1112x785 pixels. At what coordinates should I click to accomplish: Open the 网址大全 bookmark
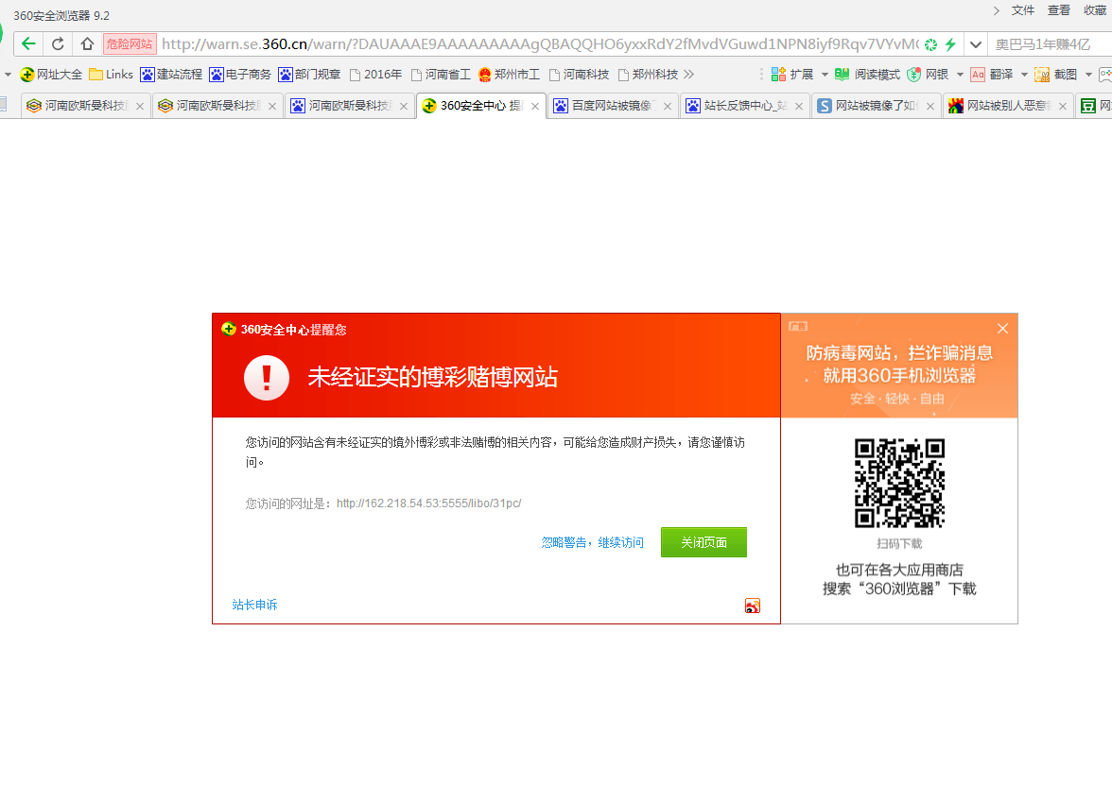51,75
